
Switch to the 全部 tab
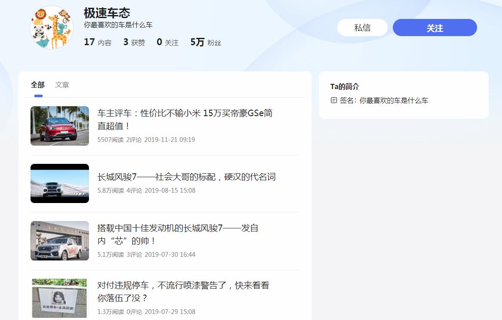tap(38, 85)
